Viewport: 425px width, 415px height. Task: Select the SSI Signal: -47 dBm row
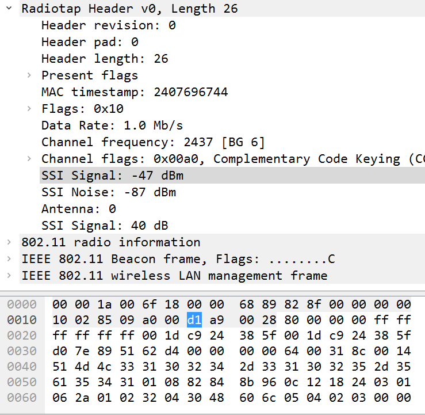(233, 175)
